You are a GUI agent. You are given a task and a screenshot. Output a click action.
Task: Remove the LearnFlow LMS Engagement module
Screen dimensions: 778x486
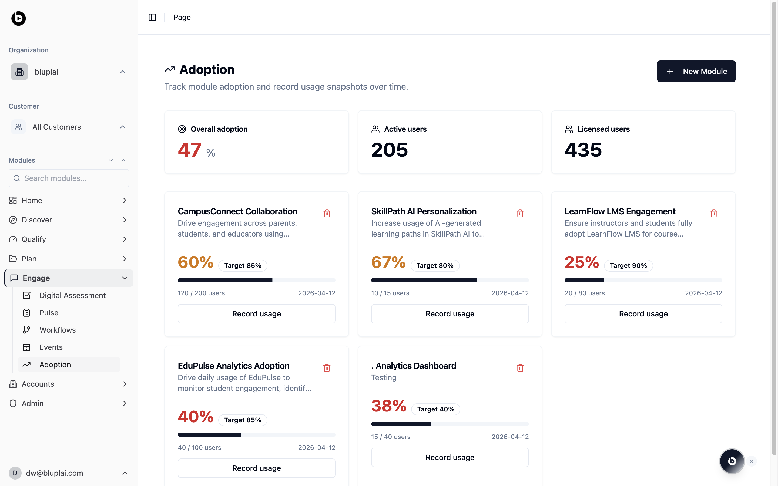pos(713,213)
